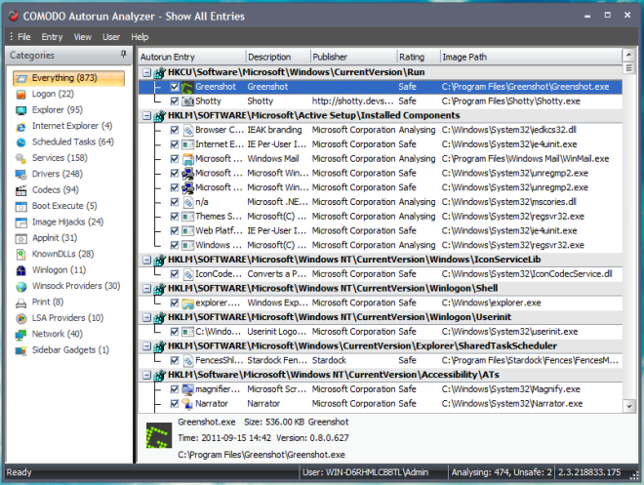Click the vertical scrollbar thumb

click(x=628, y=67)
